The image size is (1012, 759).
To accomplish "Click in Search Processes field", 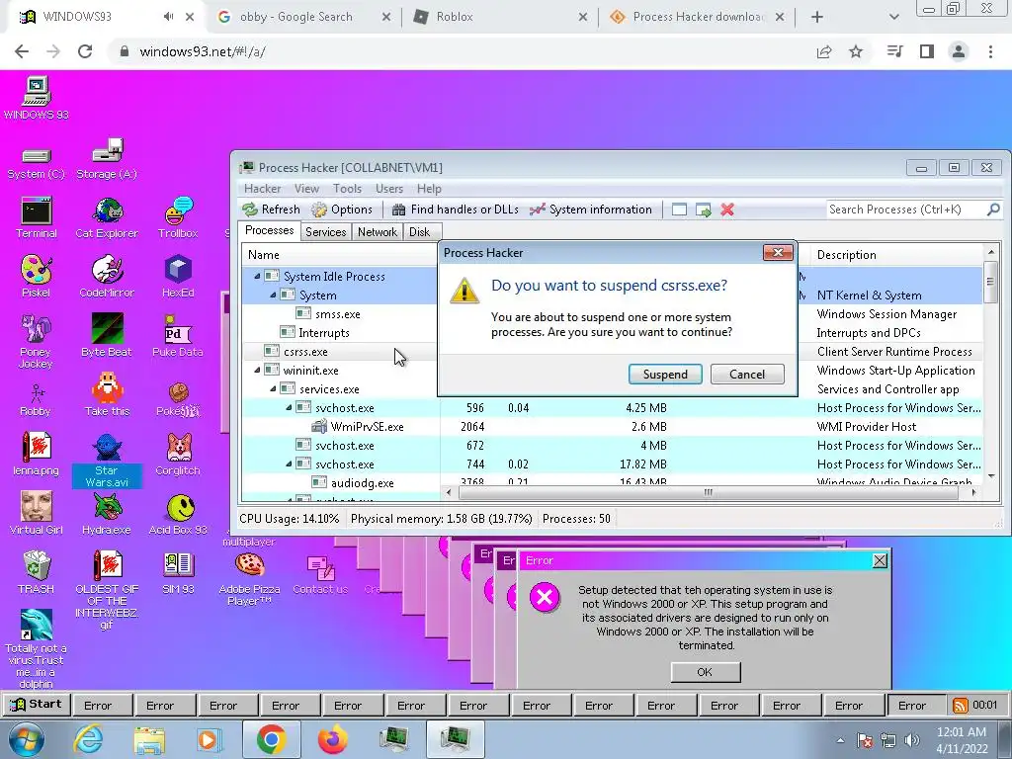I will coord(905,210).
